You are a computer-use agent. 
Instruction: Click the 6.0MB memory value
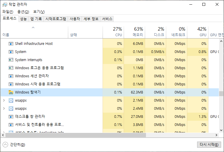click(138, 44)
